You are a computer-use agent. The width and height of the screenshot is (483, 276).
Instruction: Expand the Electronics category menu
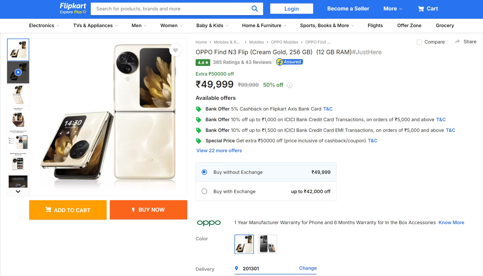tap(44, 26)
